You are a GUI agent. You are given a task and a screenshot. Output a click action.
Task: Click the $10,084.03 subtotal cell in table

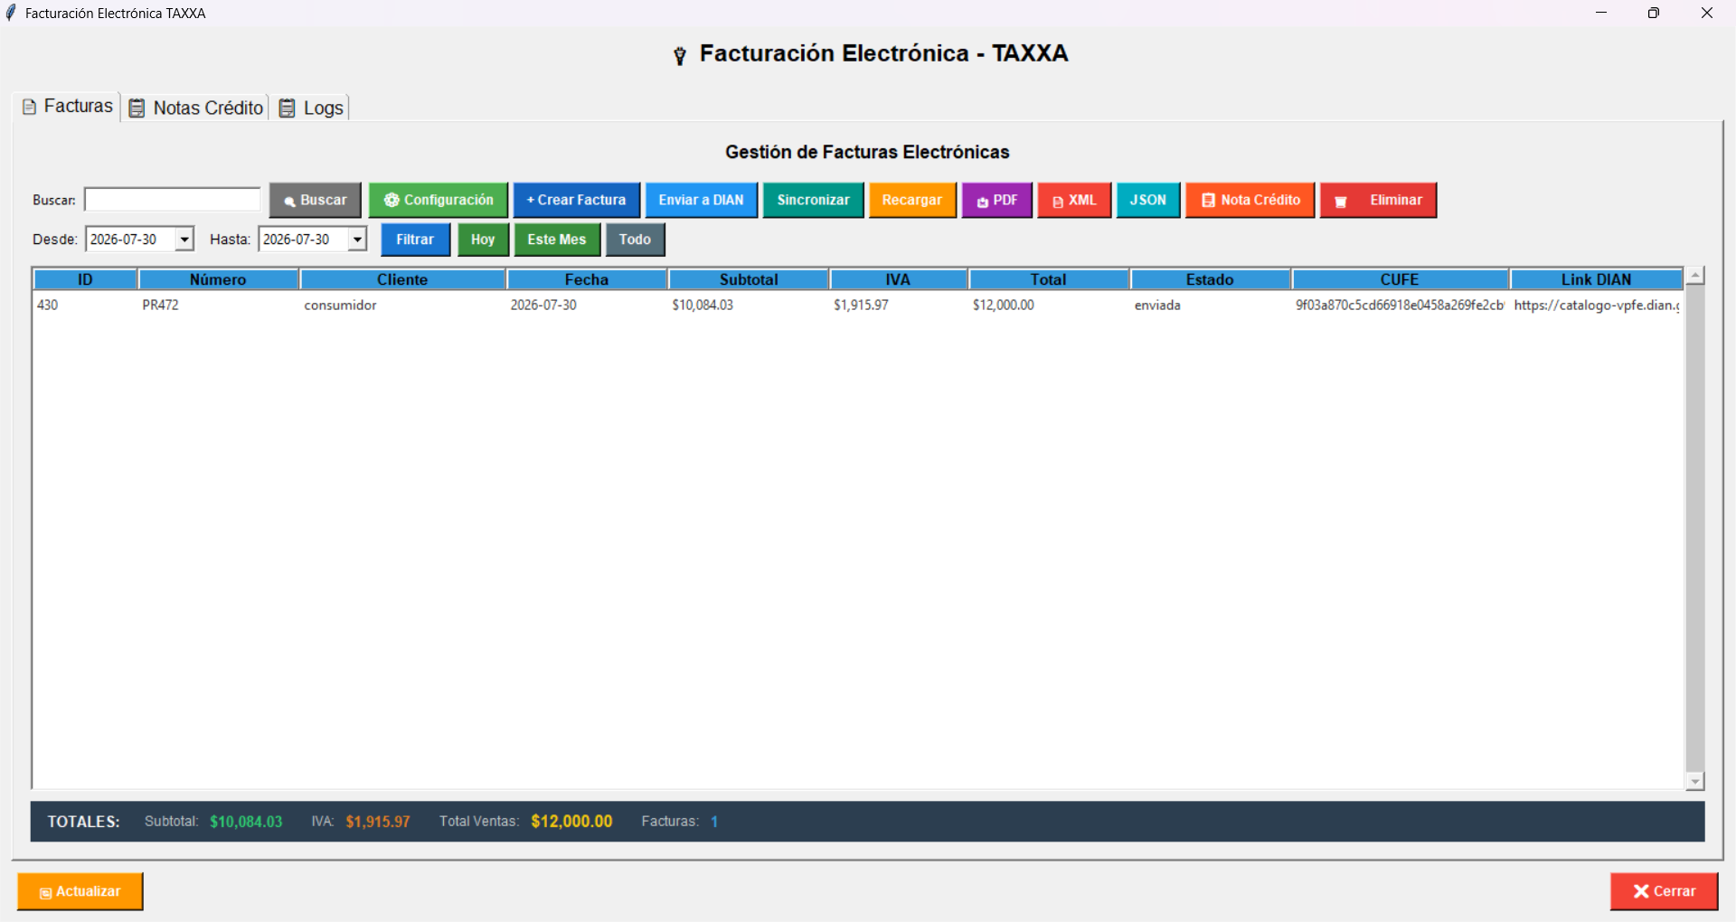703,306
